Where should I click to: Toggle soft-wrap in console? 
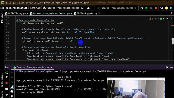(12, 82)
